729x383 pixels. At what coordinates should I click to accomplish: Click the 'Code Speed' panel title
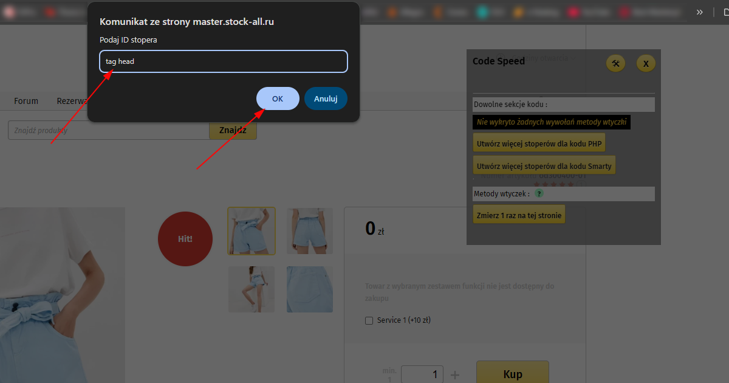coord(499,61)
